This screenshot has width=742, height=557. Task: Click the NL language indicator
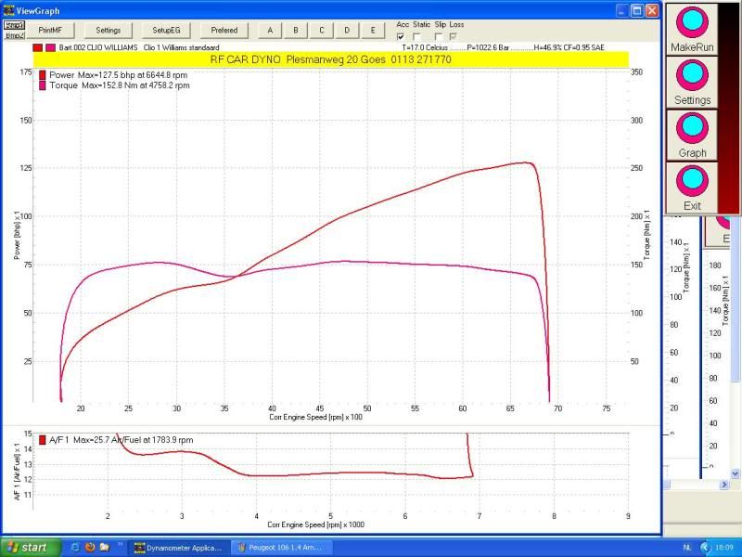point(687,548)
